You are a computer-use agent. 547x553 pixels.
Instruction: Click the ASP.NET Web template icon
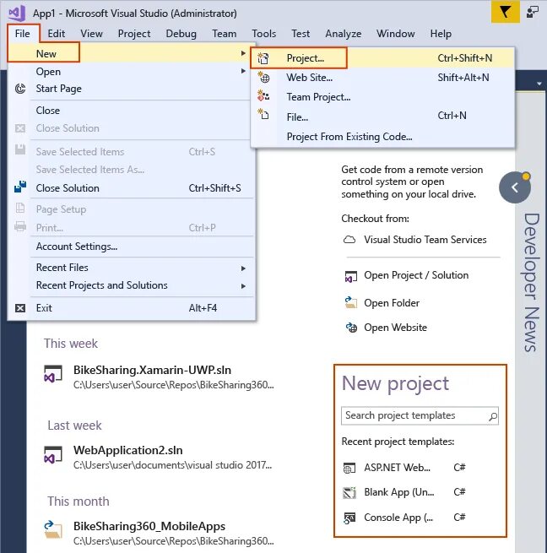tap(349, 469)
